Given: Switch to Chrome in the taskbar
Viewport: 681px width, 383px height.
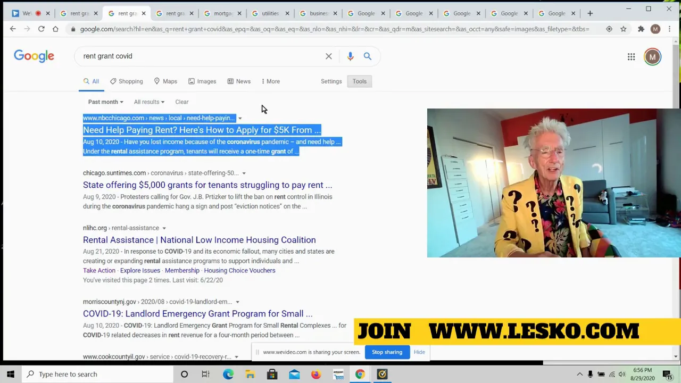Looking at the screenshot, I should coord(360,374).
